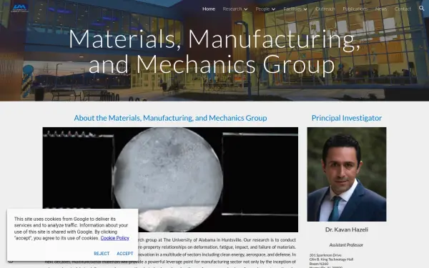429x268 pixels.
Task: Click the People nav label
Action: 262,9
